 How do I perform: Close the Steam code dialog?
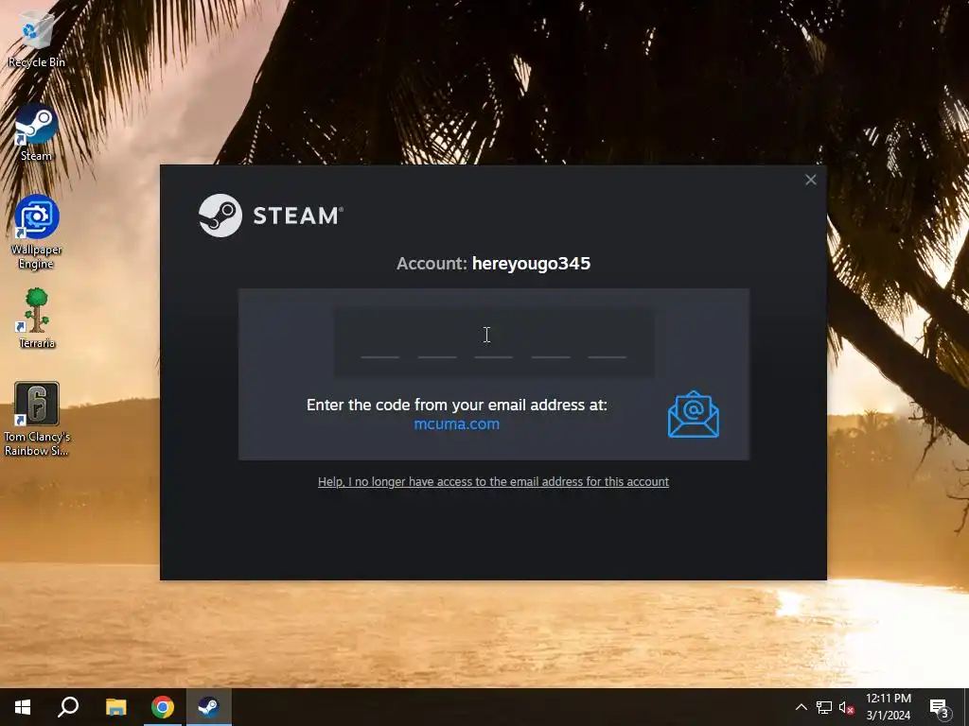click(x=811, y=180)
